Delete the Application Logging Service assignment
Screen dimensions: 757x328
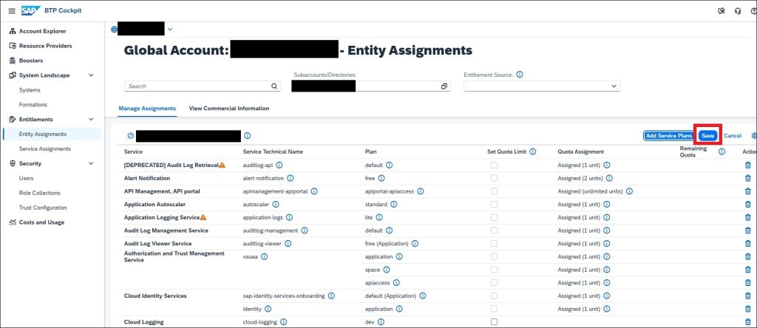[x=748, y=217]
